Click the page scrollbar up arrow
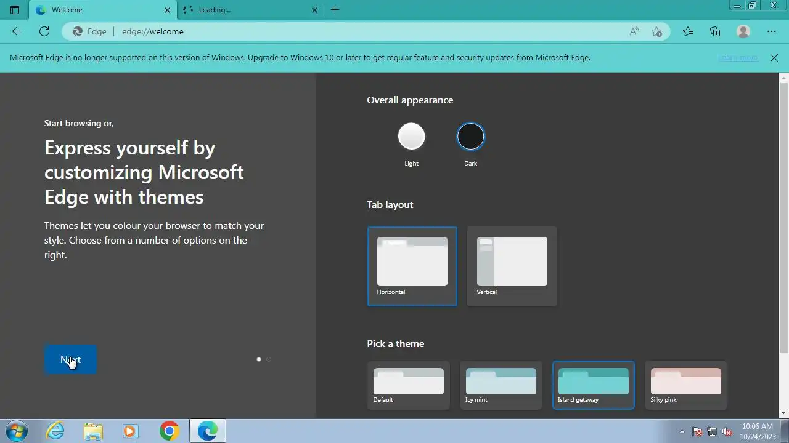 (784, 78)
